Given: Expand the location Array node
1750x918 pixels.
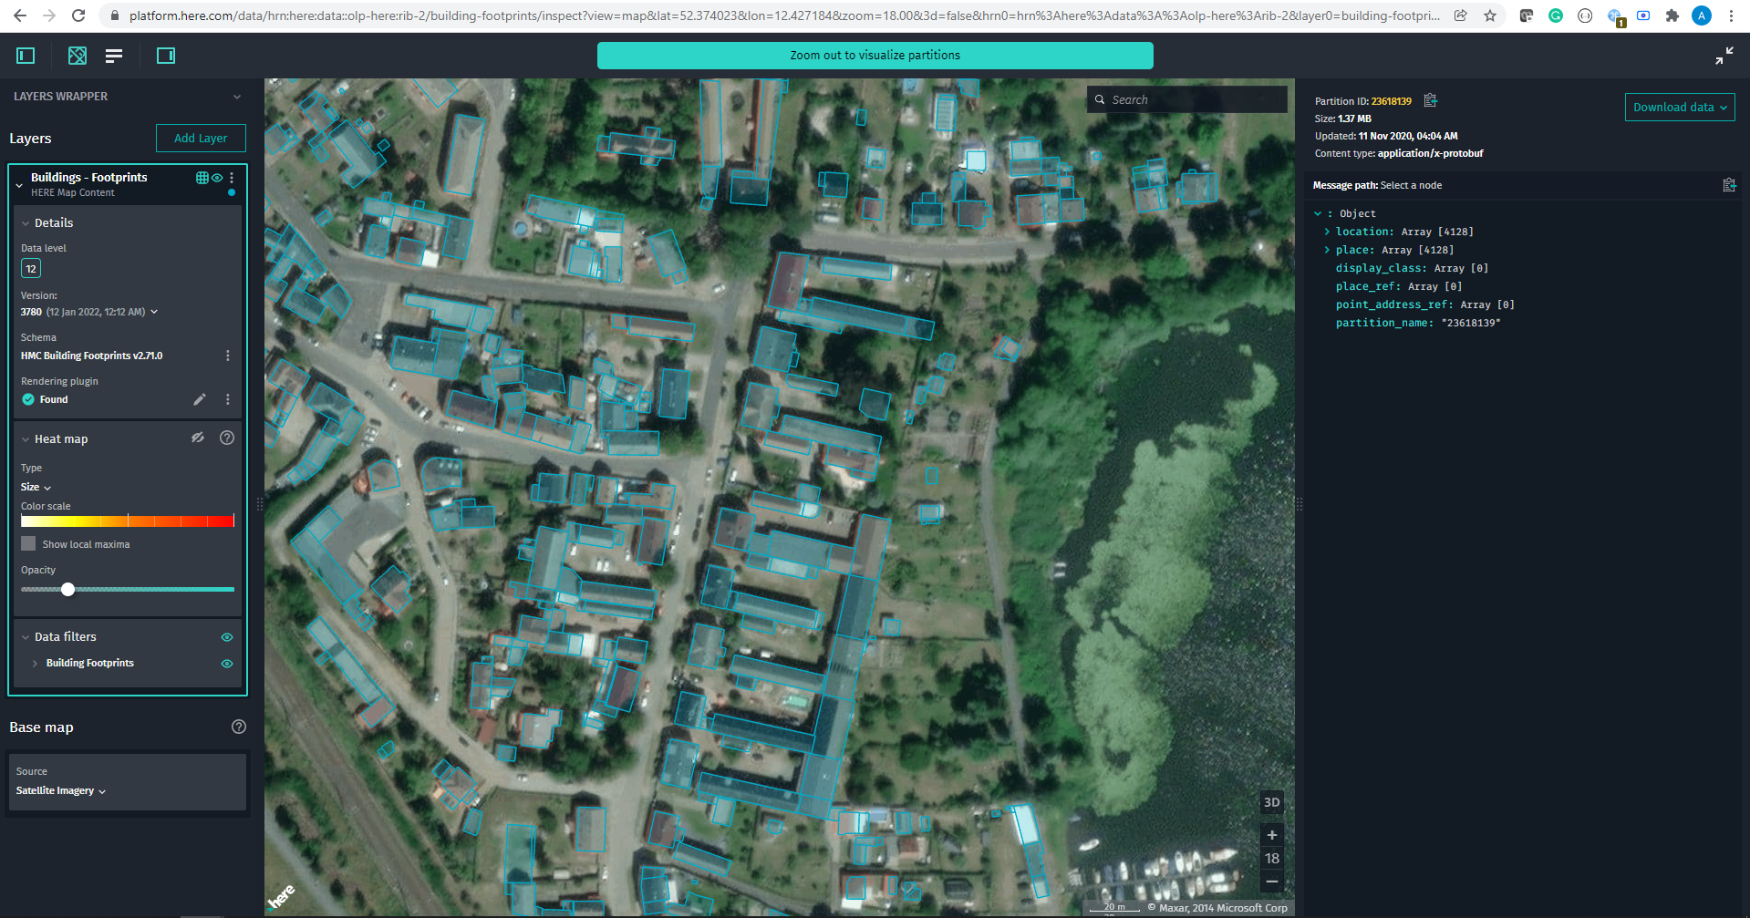Looking at the screenshot, I should [1327, 232].
